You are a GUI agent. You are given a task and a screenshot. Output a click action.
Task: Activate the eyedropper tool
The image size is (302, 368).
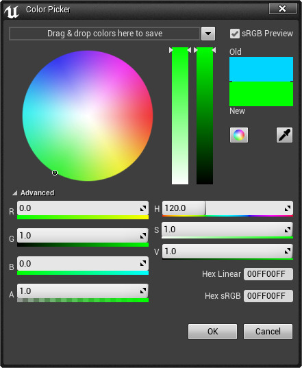(284, 135)
